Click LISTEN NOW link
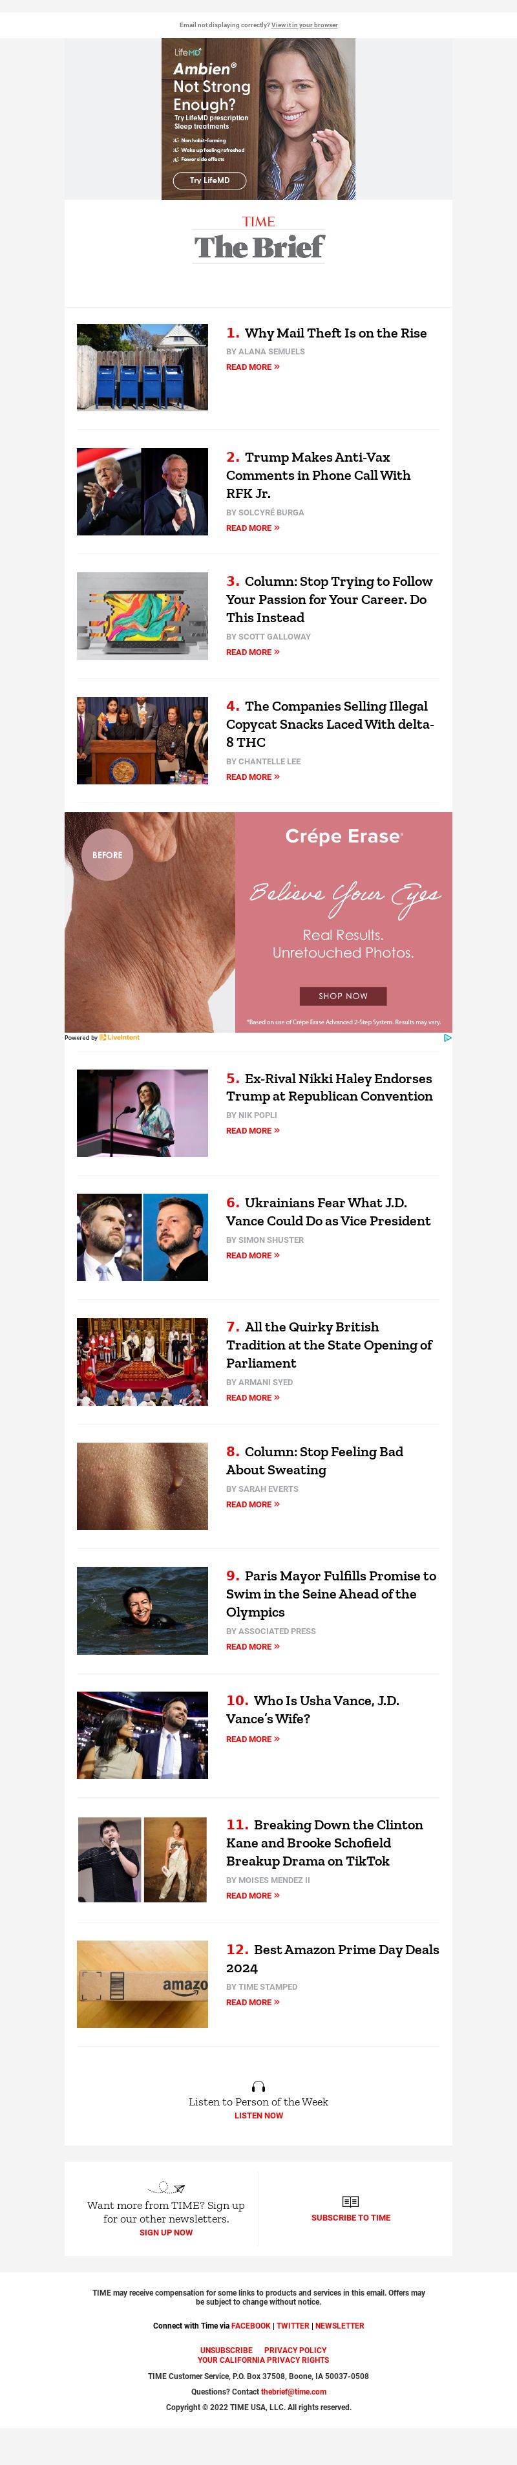The height and width of the screenshot is (2465, 517). 259,2116
